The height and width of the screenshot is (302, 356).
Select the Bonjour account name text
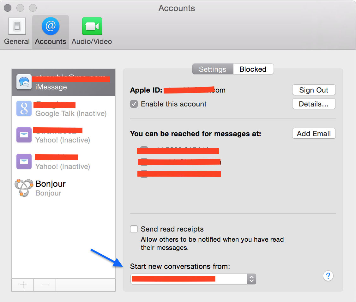pos(51,184)
